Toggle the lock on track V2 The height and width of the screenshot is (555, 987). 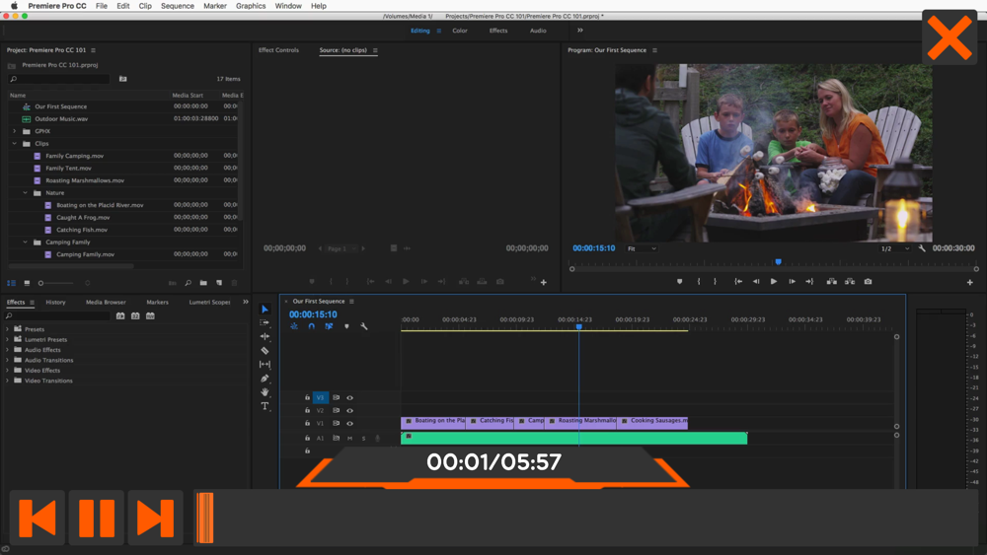[x=308, y=411]
